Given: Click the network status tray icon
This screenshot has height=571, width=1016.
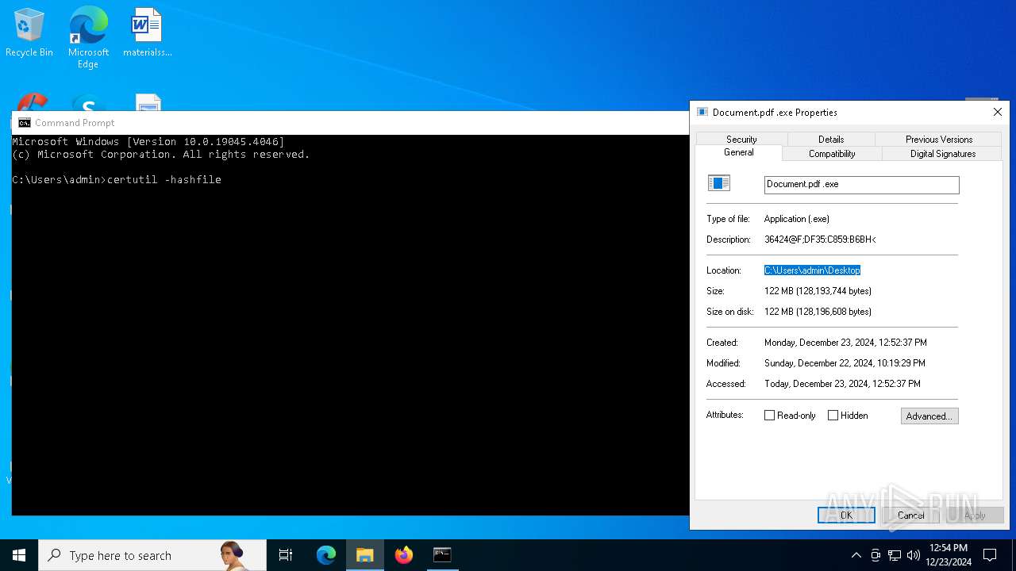Looking at the screenshot, I should click(x=895, y=555).
